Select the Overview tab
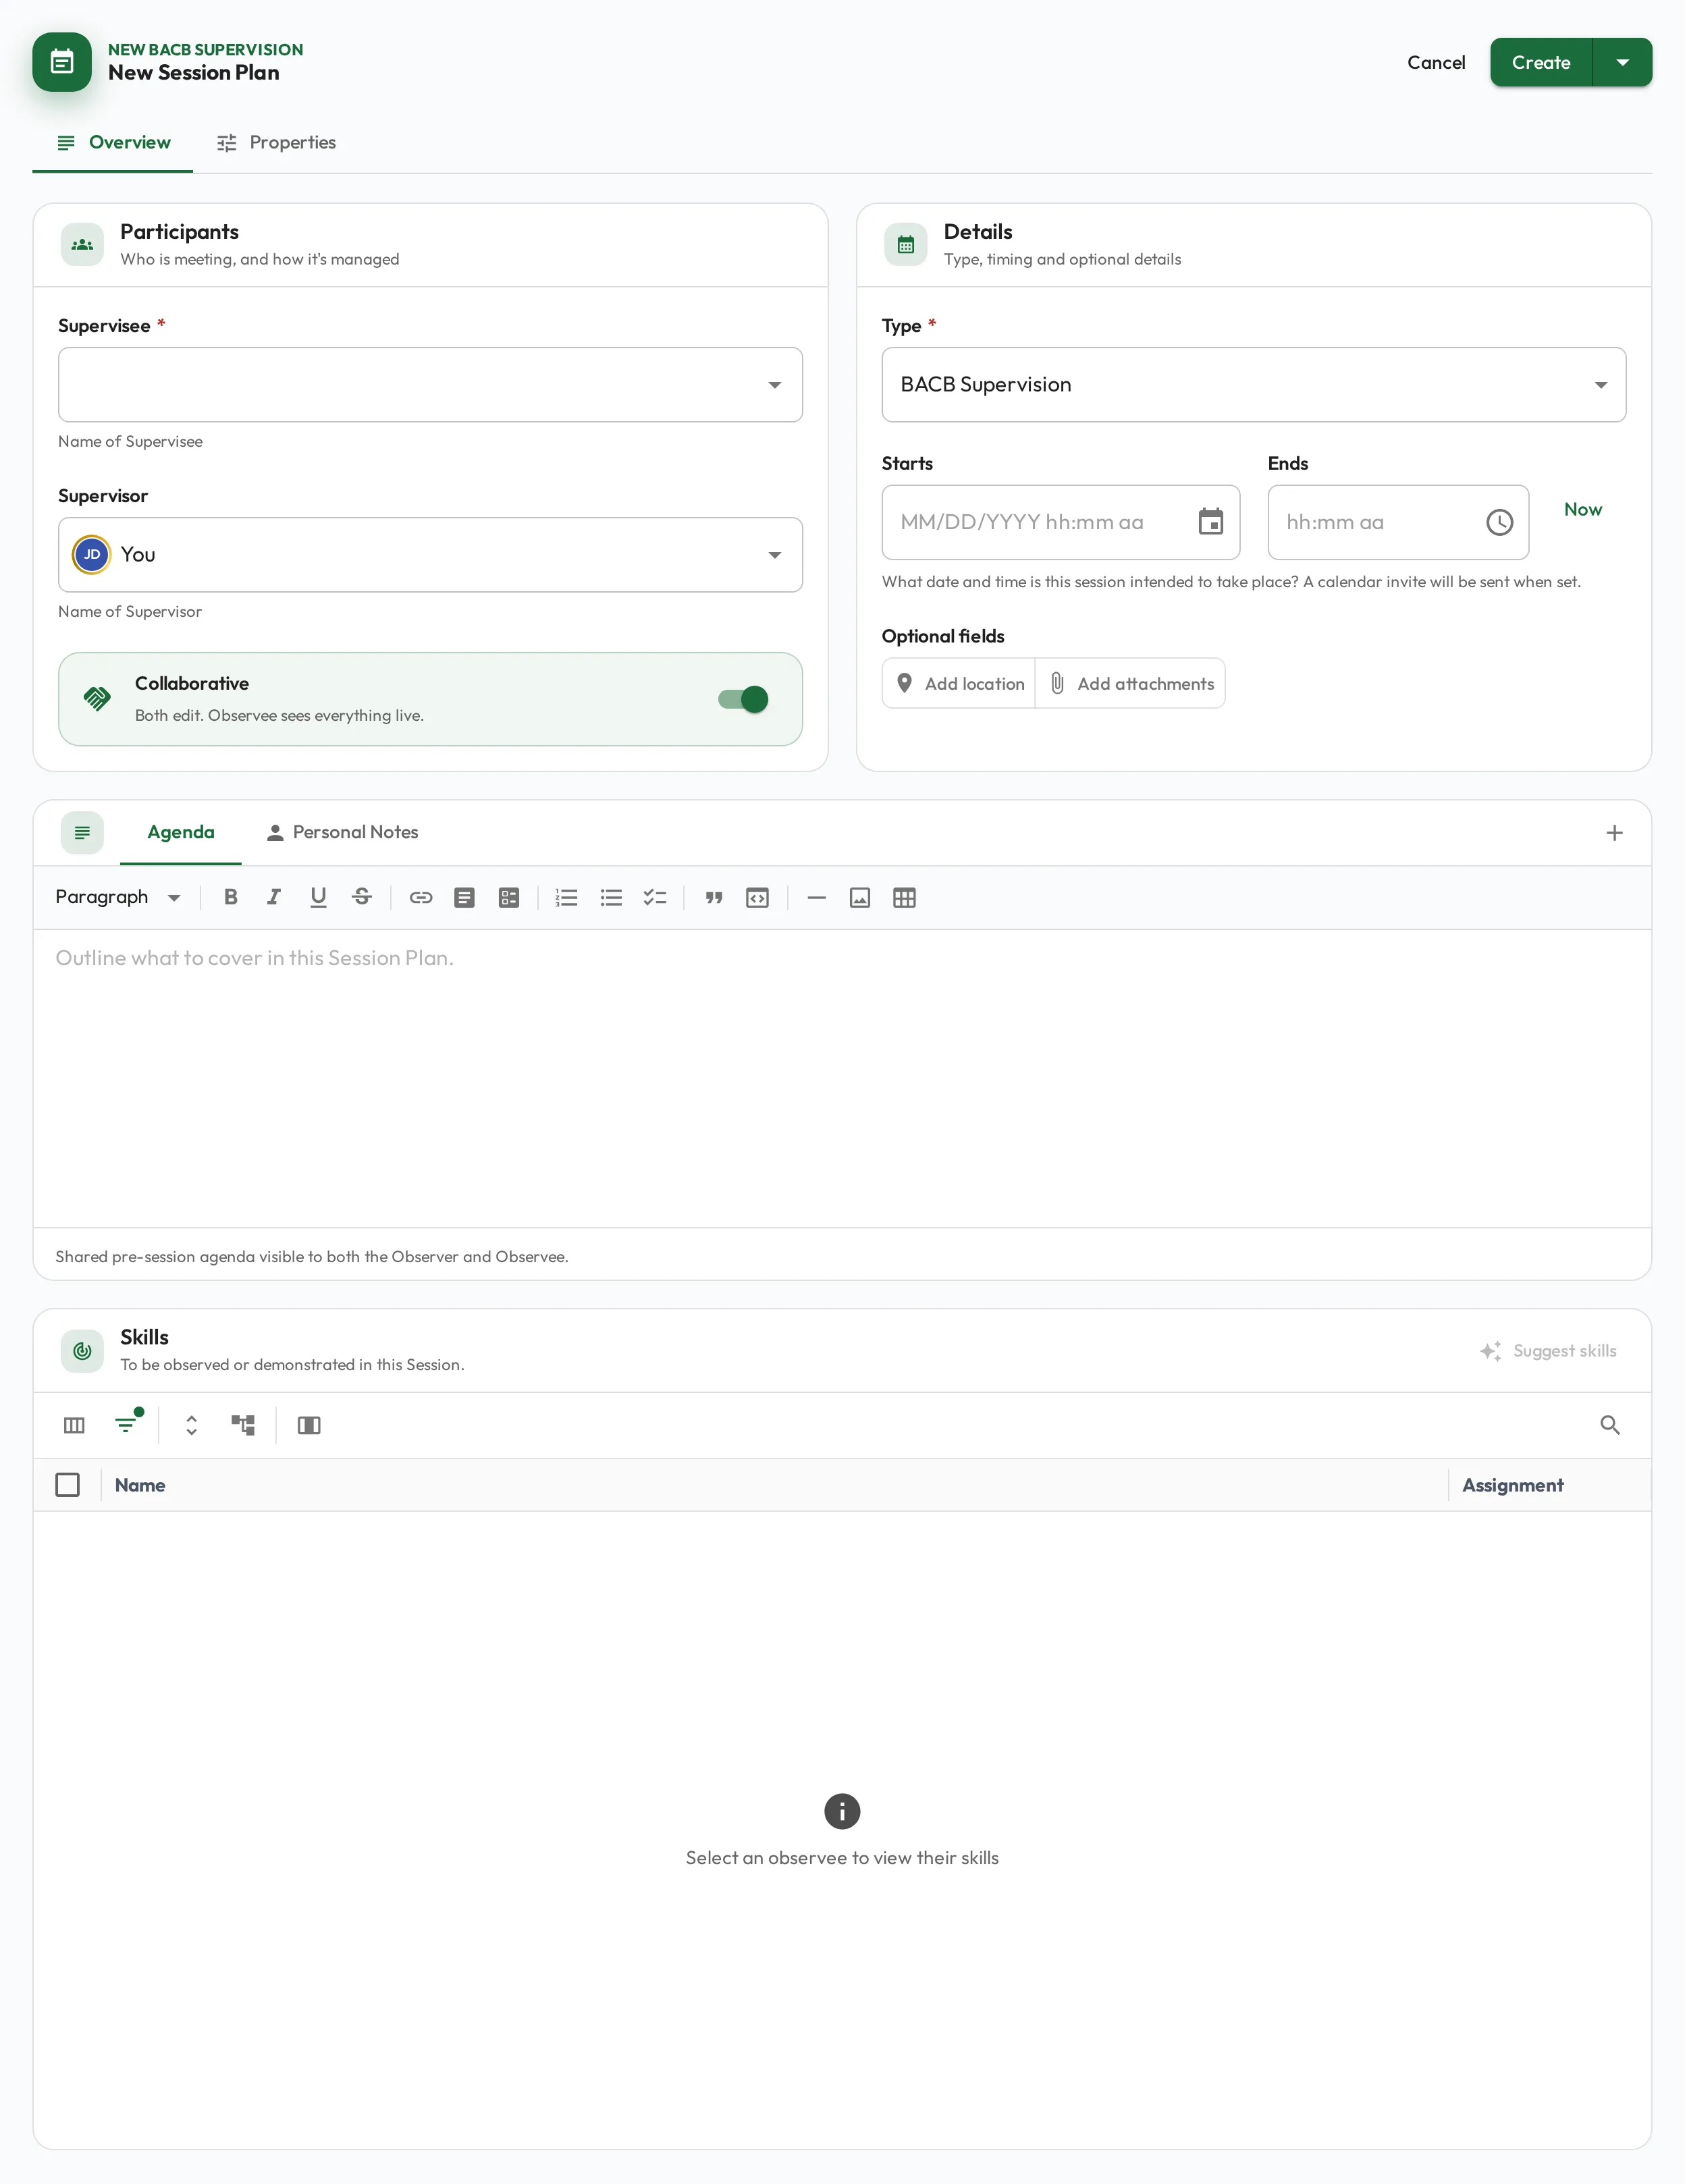Viewport: 1685px width, 2184px height. (x=113, y=142)
